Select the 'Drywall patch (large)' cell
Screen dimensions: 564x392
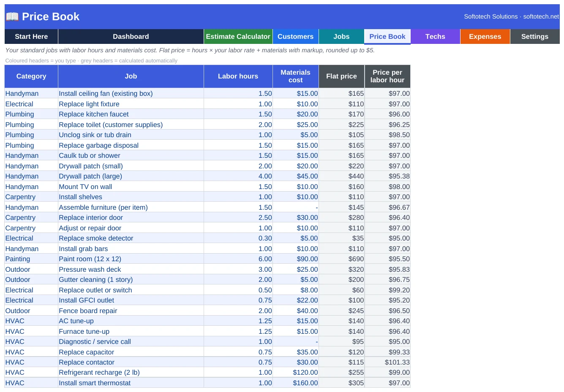pyautogui.click(x=131, y=176)
